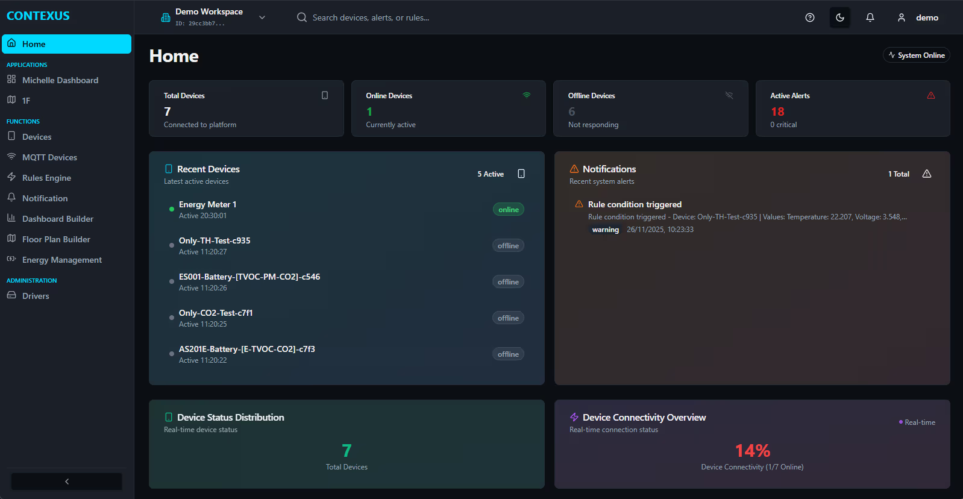The image size is (963, 499).
Task: Click the System Online status badge
Action: click(916, 55)
